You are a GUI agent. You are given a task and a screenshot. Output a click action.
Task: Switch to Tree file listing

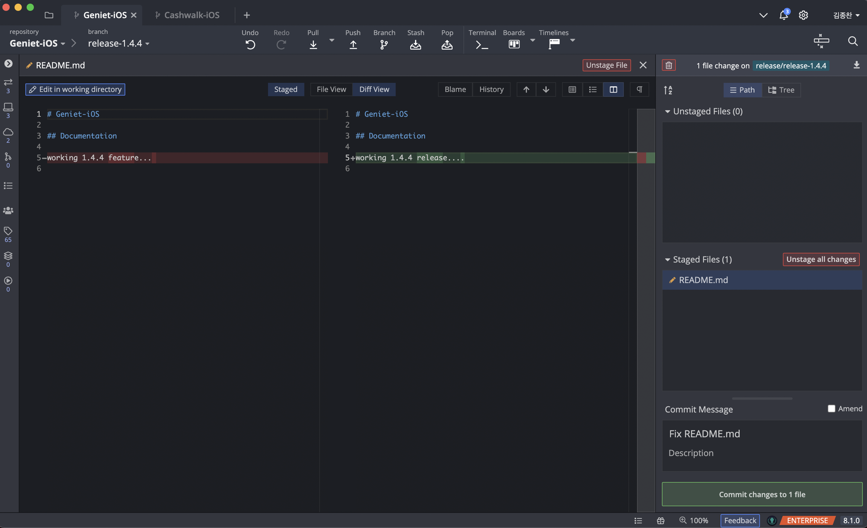click(x=781, y=90)
